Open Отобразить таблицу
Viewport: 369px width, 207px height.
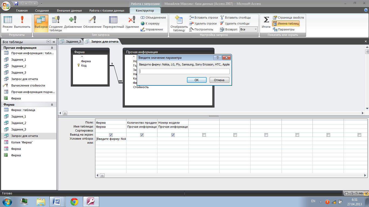point(179,24)
